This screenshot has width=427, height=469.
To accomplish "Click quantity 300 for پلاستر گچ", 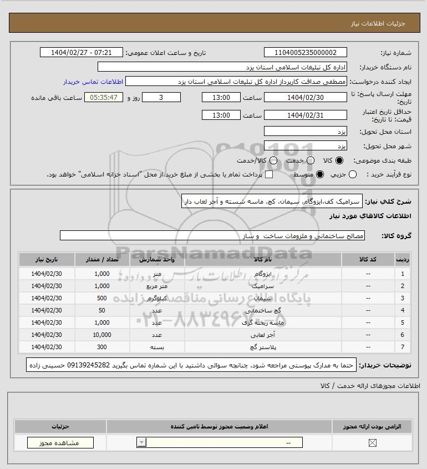I will pos(102,347).
